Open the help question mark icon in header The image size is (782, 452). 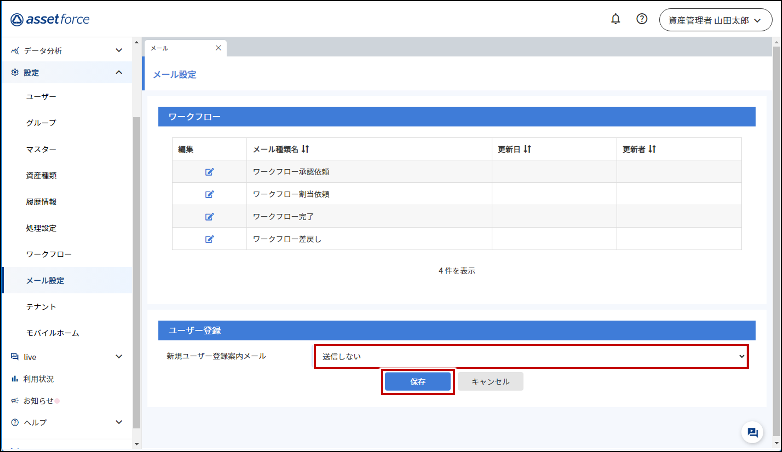pos(642,19)
